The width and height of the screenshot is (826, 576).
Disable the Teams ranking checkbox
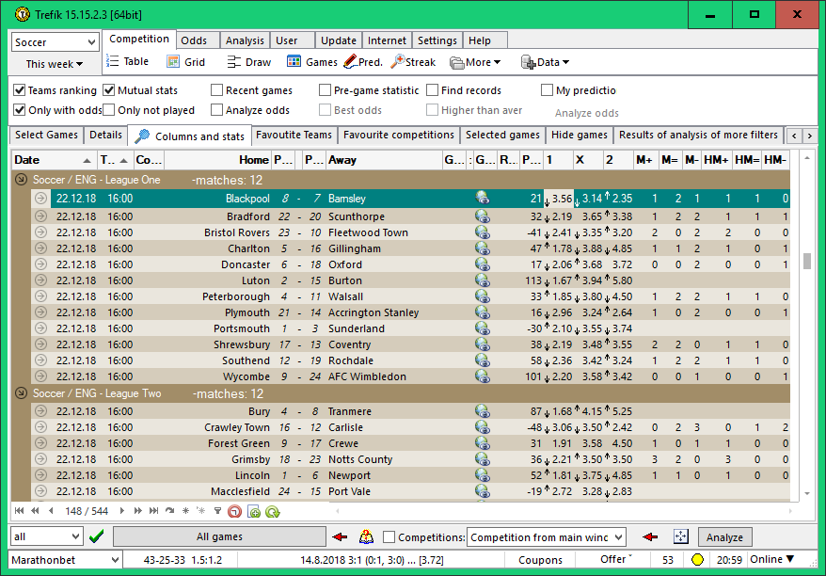[x=20, y=90]
